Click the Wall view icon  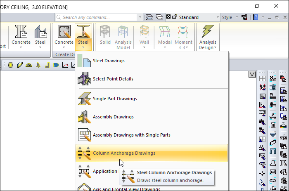point(144,35)
